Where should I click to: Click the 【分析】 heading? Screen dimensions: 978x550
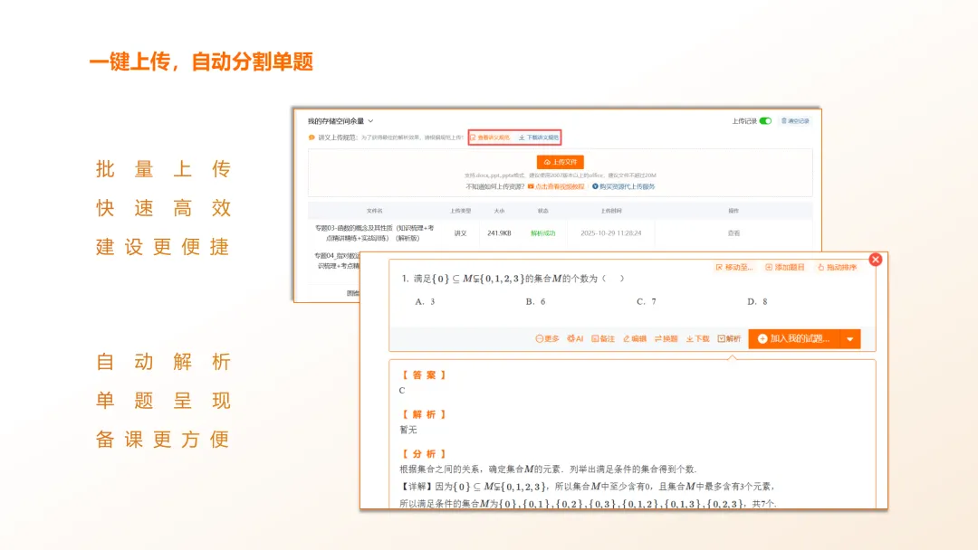coord(424,454)
